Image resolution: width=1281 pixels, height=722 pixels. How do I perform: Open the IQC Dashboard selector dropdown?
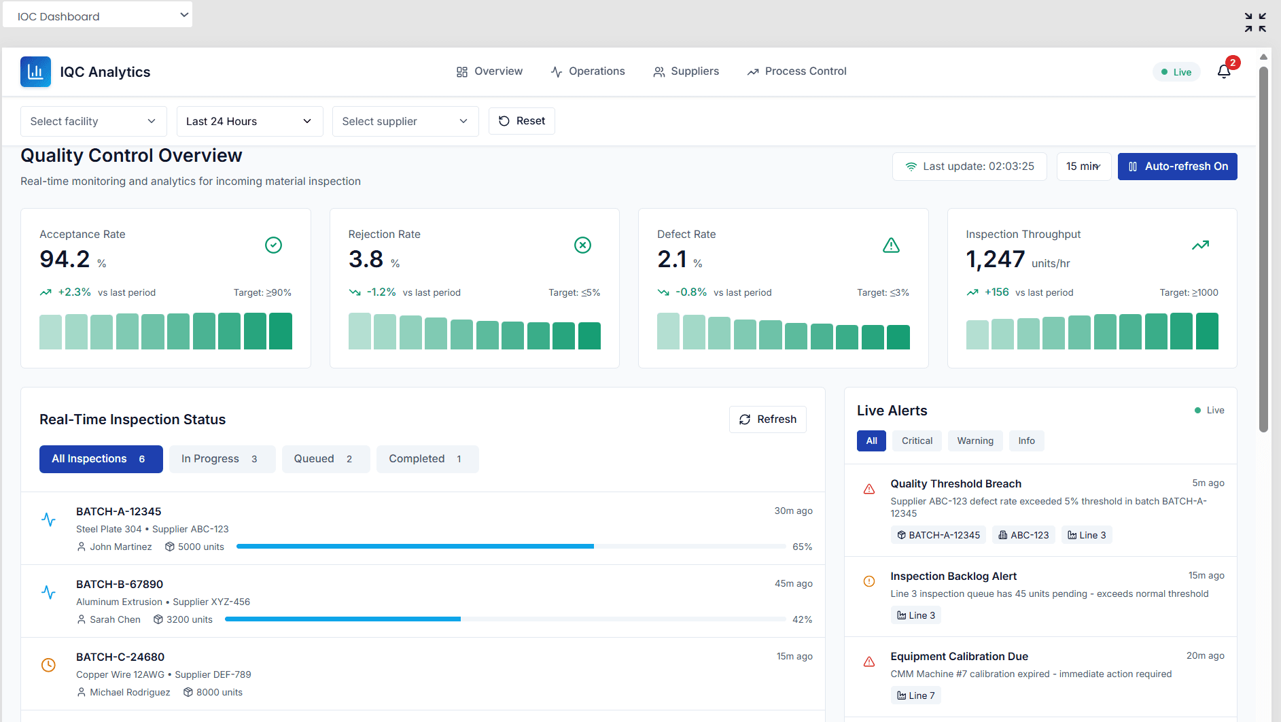coord(98,15)
